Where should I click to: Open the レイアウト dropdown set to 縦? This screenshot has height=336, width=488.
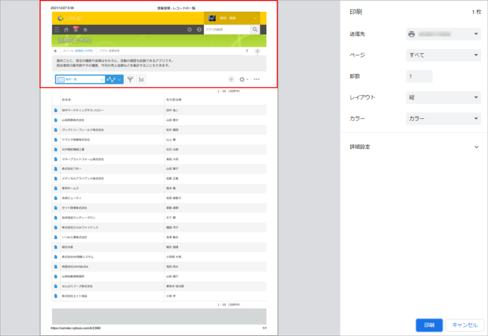(x=443, y=97)
